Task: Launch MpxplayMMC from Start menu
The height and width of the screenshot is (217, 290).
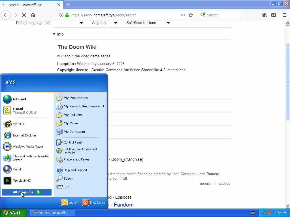Action: click(x=27, y=181)
